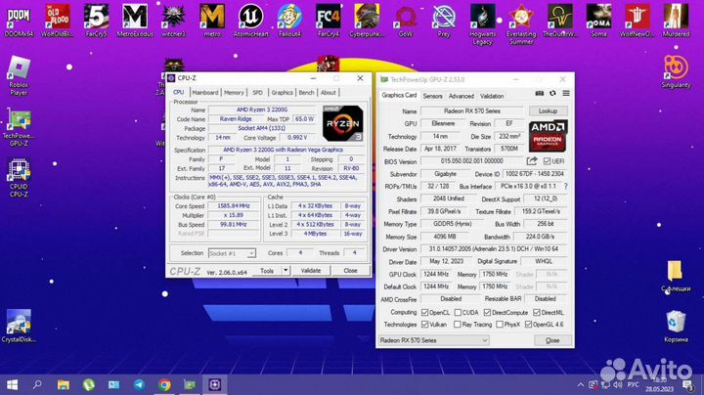Open the Radeon RX 570 Series GPU dropdown

pyautogui.click(x=434, y=340)
